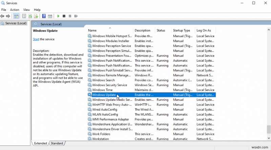Image resolution: width=271 pixels, height=150 pixels.
Task: Click gear icon of Windows Time row
Action: [x=89, y=90]
